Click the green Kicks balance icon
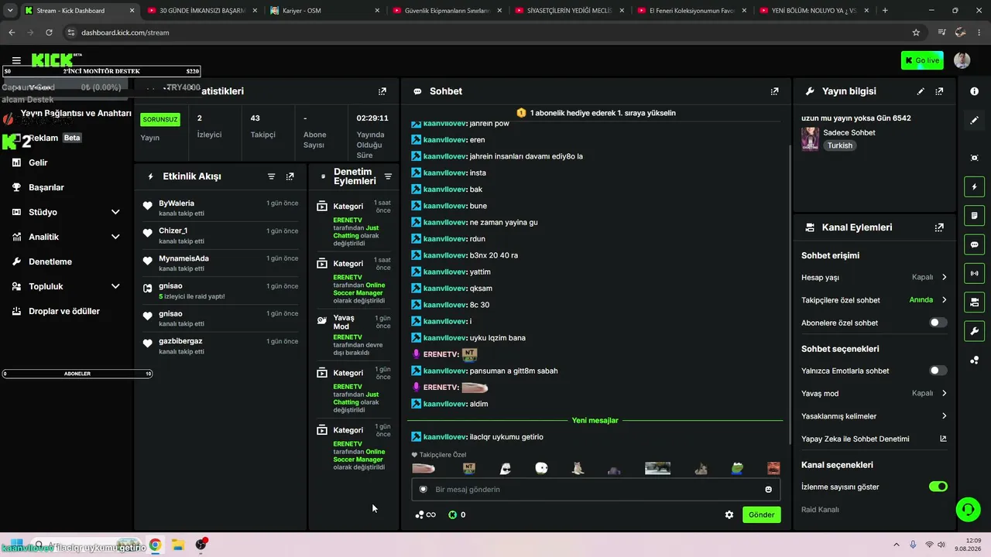The width and height of the screenshot is (991, 557). click(453, 514)
